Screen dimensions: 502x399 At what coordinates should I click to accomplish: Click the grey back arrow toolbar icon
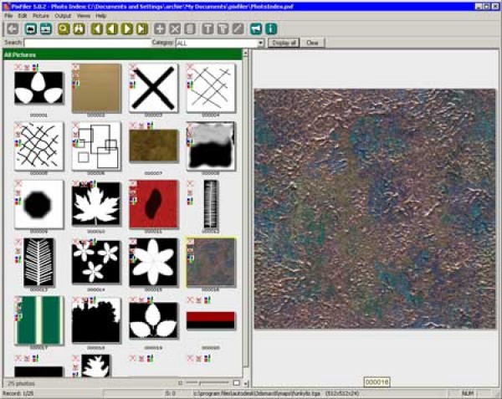[x=13, y=29]
